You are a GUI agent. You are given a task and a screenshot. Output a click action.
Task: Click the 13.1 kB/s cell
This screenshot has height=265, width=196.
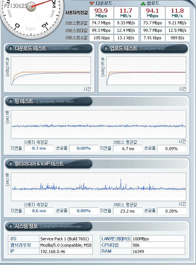click(126, 38)
